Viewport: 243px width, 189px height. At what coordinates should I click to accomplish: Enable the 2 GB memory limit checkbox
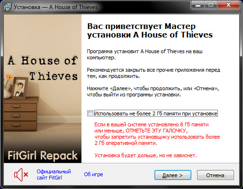click(90, 113)
